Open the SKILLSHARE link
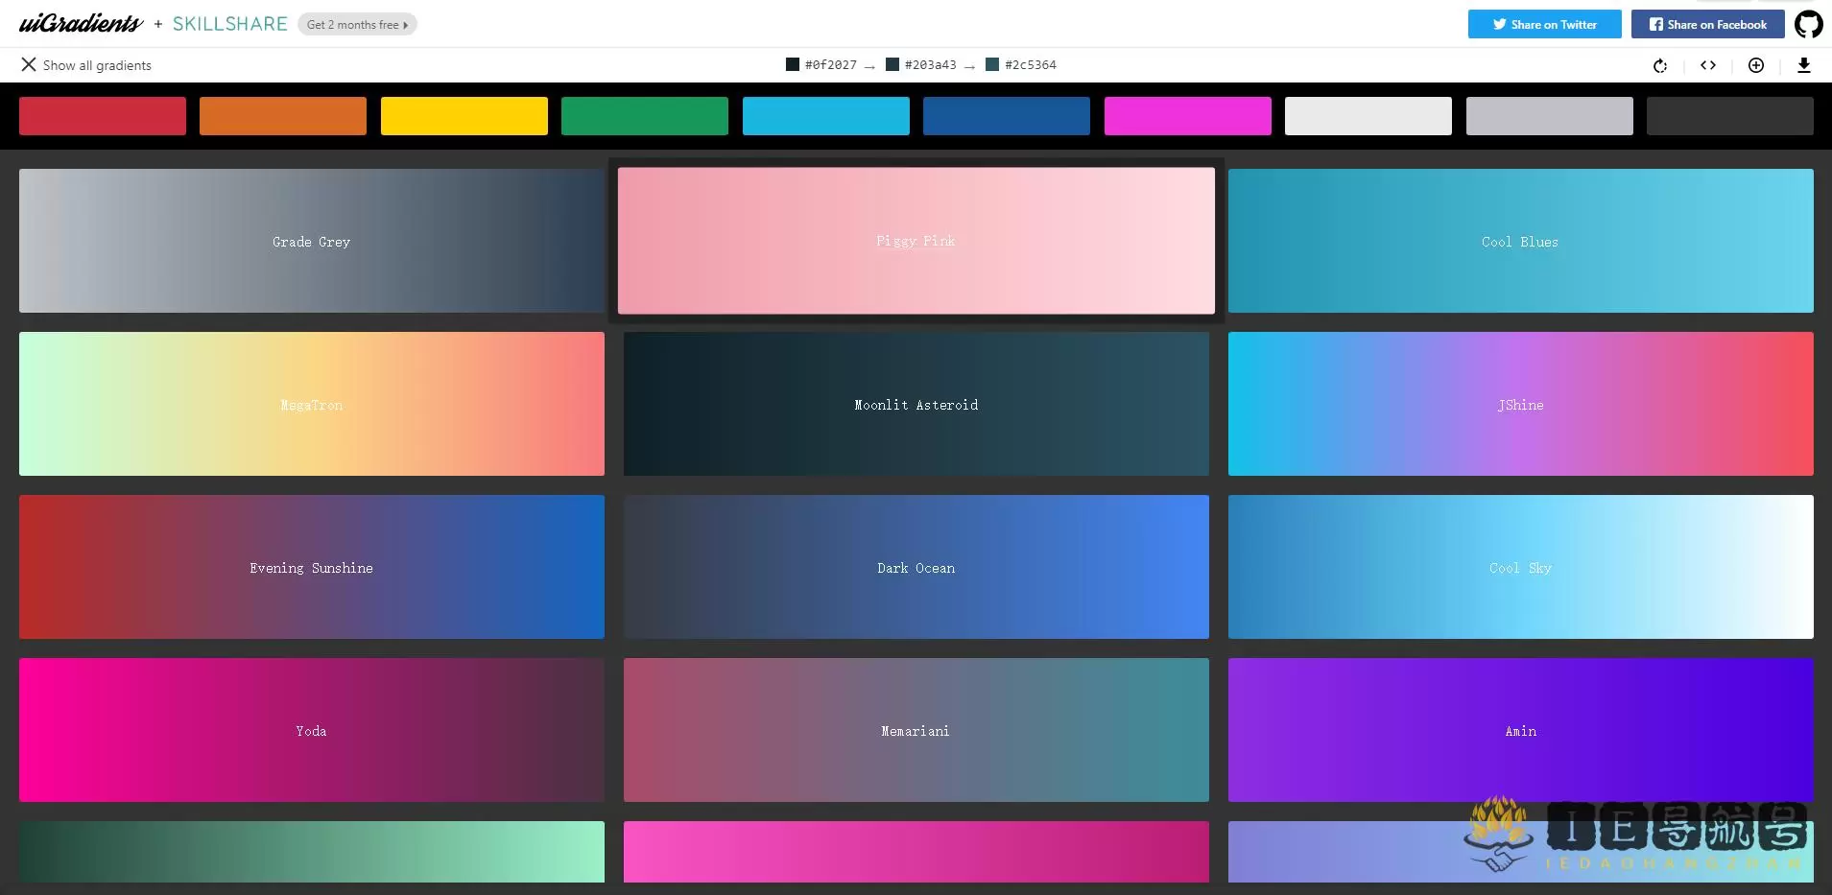1832x895 pixels. click(229, 23)
